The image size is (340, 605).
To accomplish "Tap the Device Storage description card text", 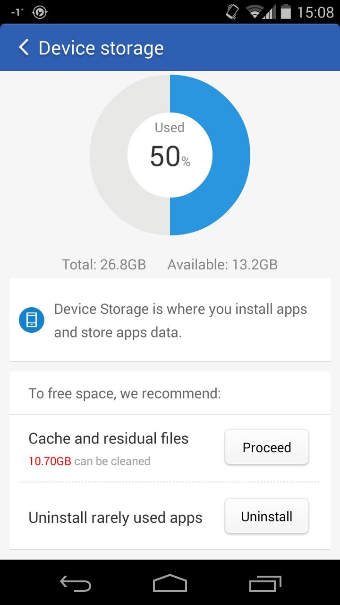I will coord(180,320).
